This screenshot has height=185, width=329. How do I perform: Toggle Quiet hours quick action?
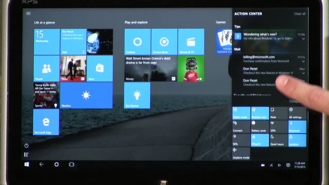pyautogui.click(x=279, y=140)
